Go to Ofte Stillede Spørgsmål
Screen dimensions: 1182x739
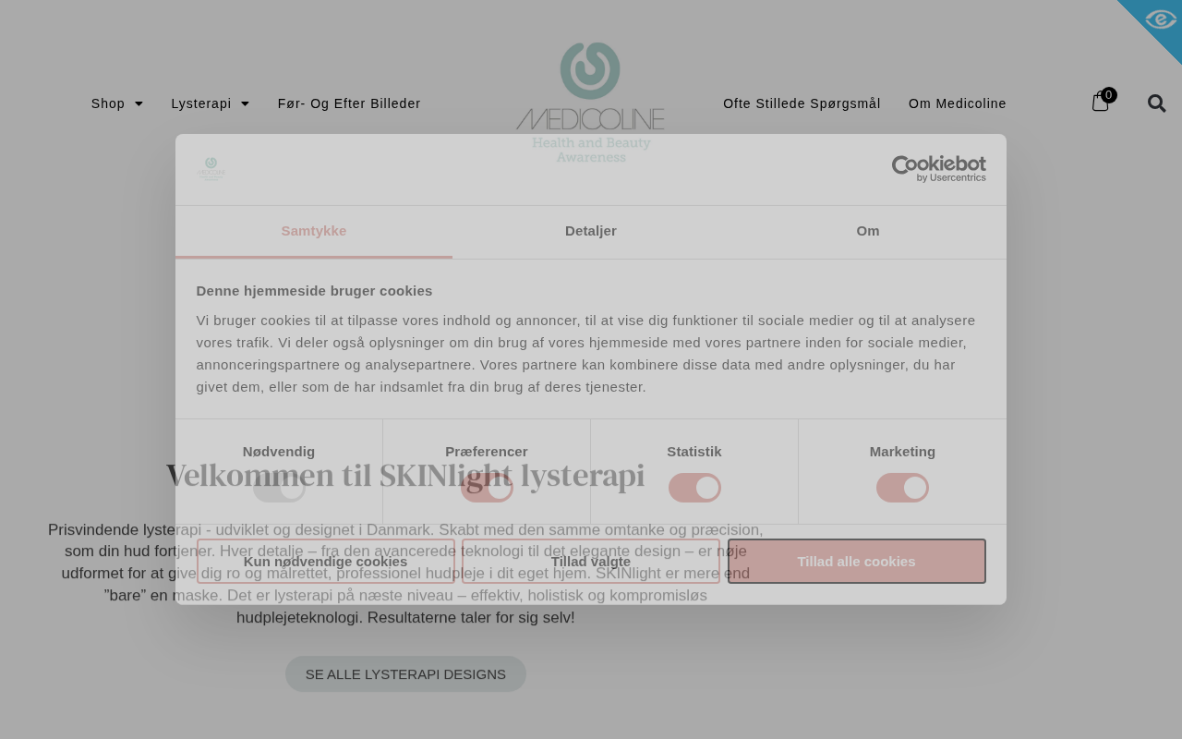coord(802,103)
